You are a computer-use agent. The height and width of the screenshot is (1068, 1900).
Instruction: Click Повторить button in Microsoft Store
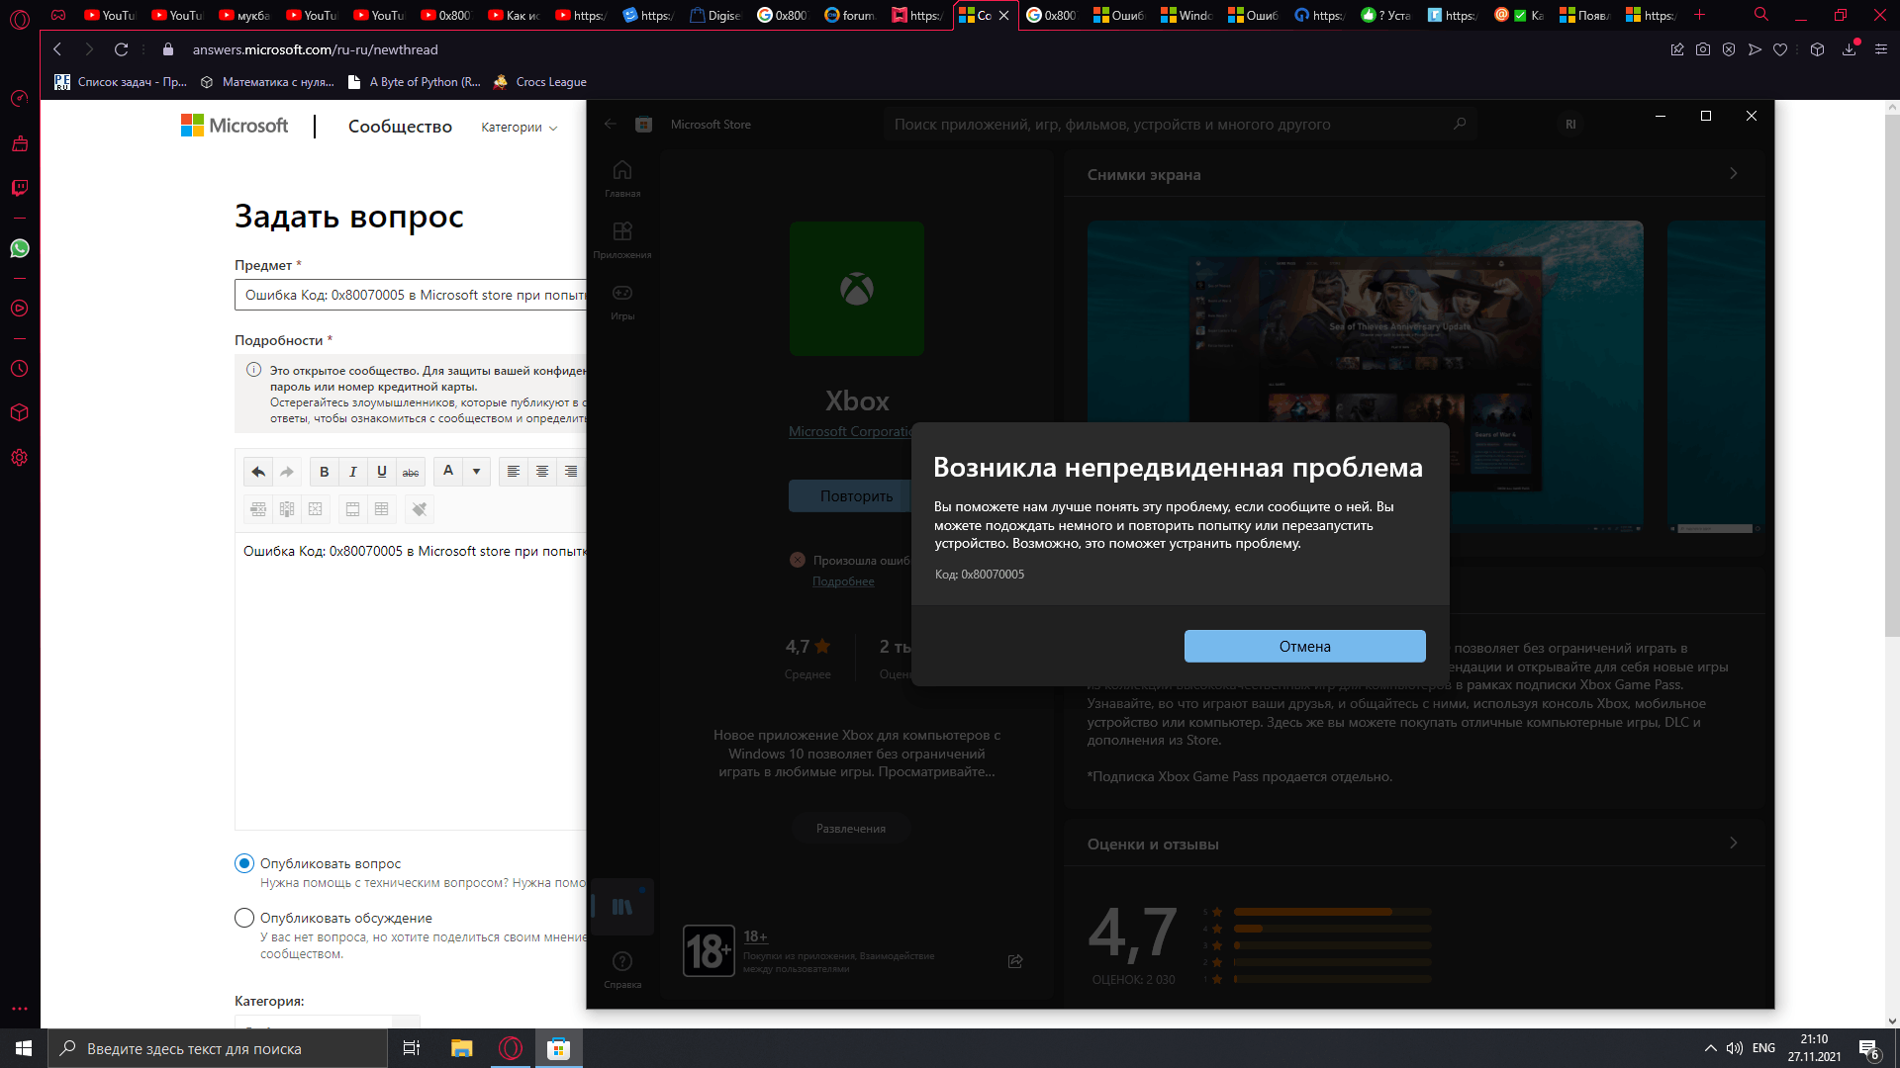pyautogui.click(x=856, y=494)
